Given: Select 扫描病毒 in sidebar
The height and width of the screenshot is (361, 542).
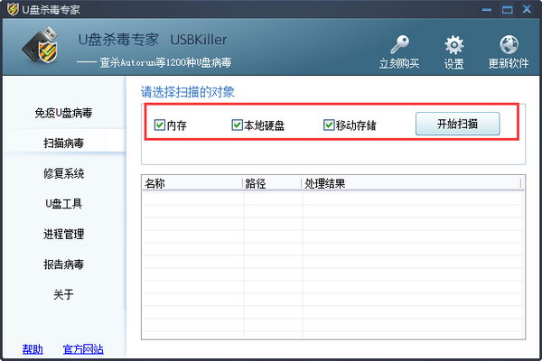Looking at the screenshot, I should click(63, 143).
